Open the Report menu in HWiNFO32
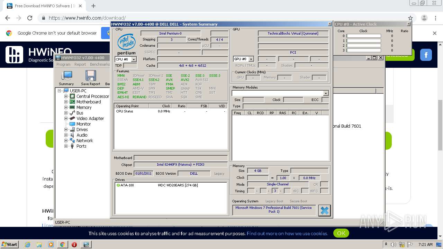The image size is (443, 249). pyautogui.click(x=80, y=64)
